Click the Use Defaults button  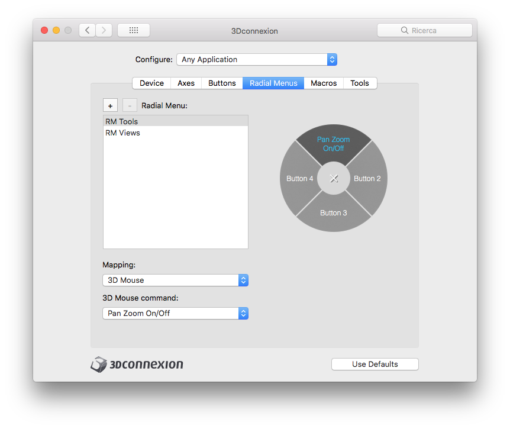pyautogui.click(x=375, y=365)
